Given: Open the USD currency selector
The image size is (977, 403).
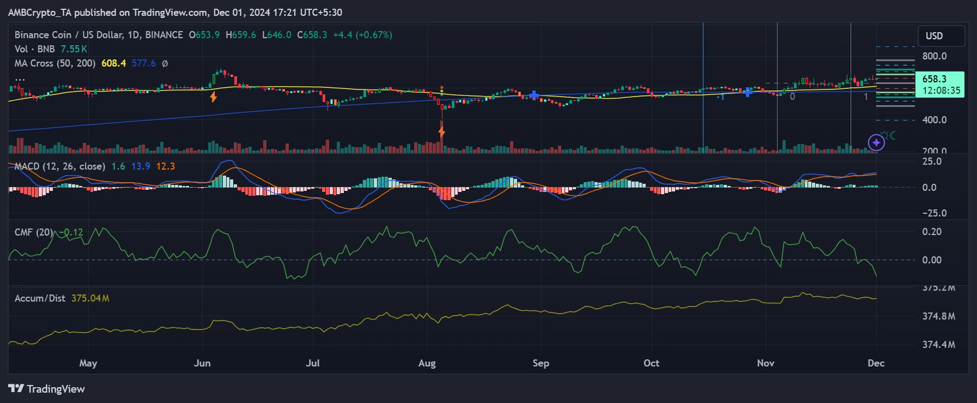Looking at the screenshot, I should [941, 36].
